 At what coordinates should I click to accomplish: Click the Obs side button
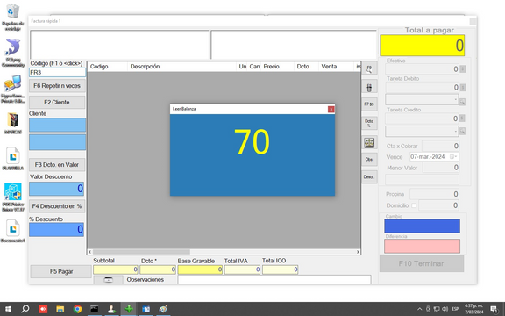369,159
